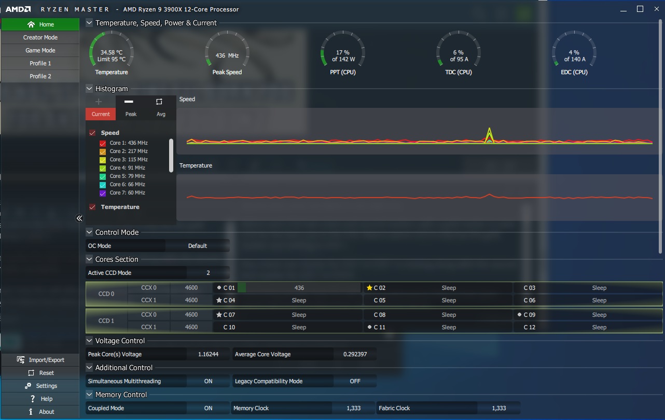Collapse the Cores Section expander
This screenshot has height=420, width=665.
point(89,259)
